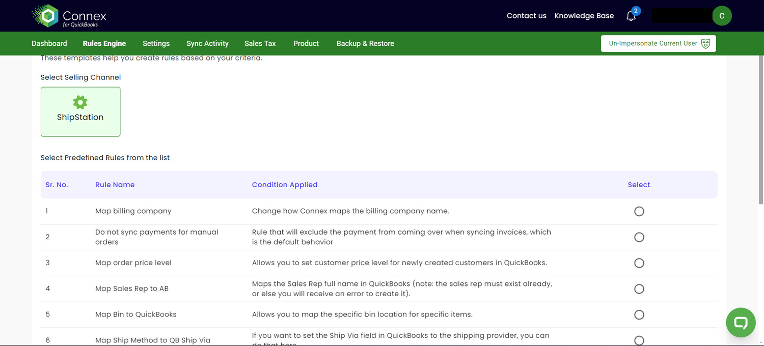Click the Map Sales Rep to AB text

(132, 289)
